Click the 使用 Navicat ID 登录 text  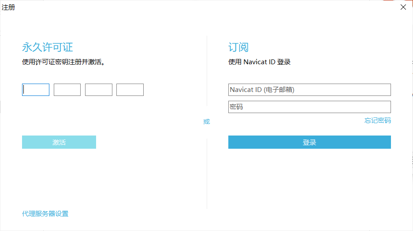(259, 62)
